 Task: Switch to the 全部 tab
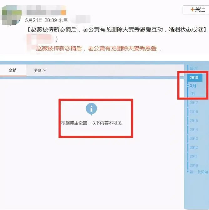coord(13,70)
